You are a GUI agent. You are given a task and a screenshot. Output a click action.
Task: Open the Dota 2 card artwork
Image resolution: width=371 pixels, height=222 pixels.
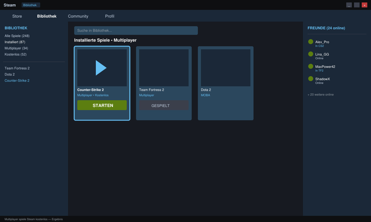(226, 68)
